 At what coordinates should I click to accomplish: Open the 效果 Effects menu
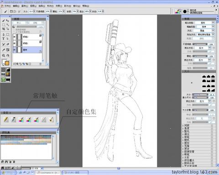point(59,6)
